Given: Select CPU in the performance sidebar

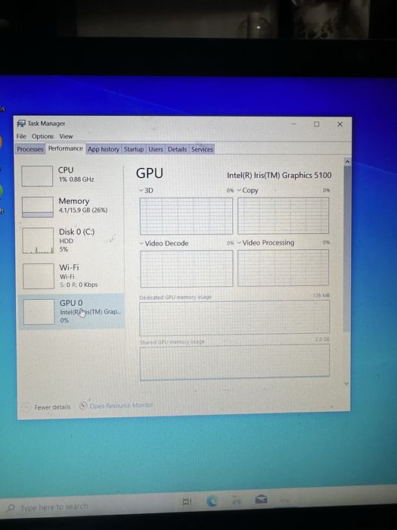Looking at the screenshot, I should [71, 176].
